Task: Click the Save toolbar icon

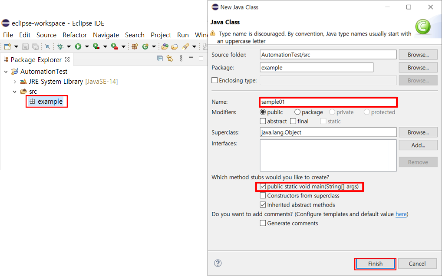Action: pos(25,47)
